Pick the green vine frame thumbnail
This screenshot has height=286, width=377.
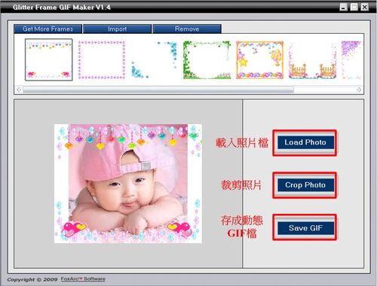[x=207, y=60]
